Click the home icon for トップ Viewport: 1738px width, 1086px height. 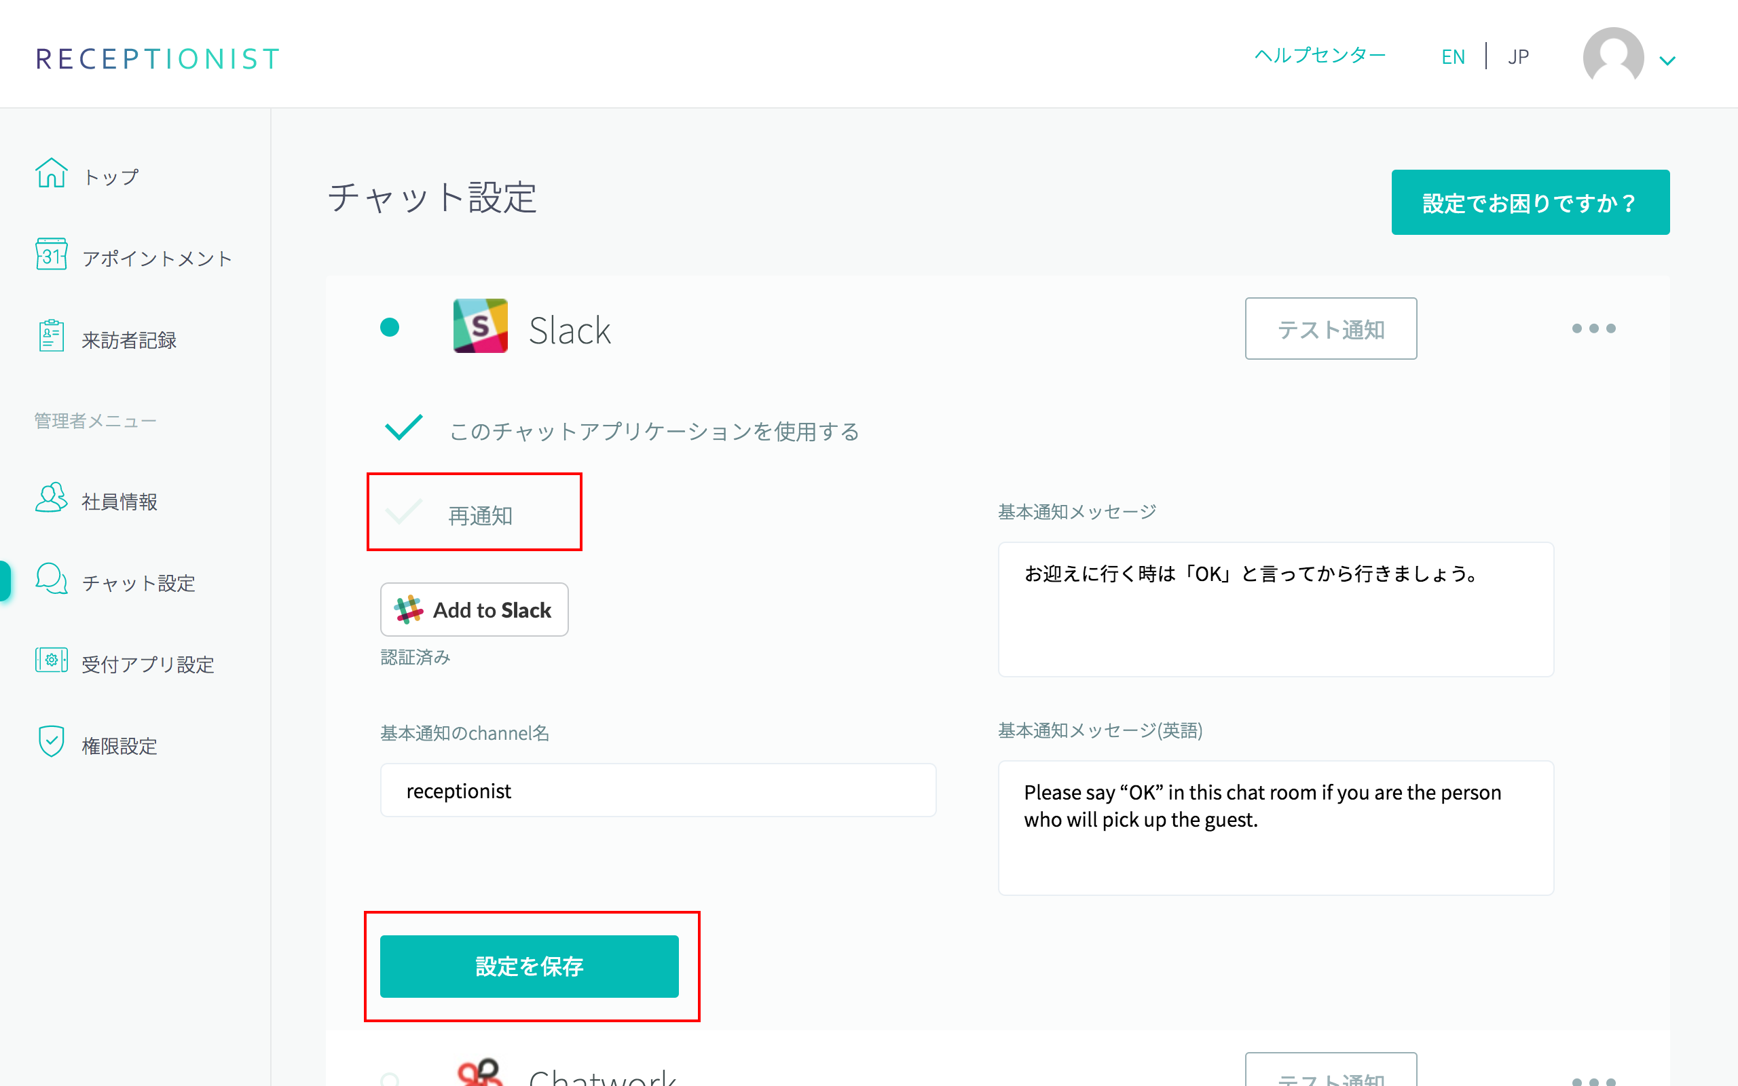pos(51,173)
